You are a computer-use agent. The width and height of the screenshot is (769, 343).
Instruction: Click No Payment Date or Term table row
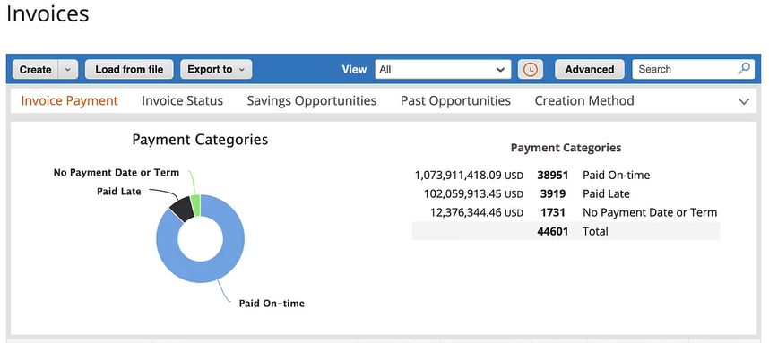[650, 212]
